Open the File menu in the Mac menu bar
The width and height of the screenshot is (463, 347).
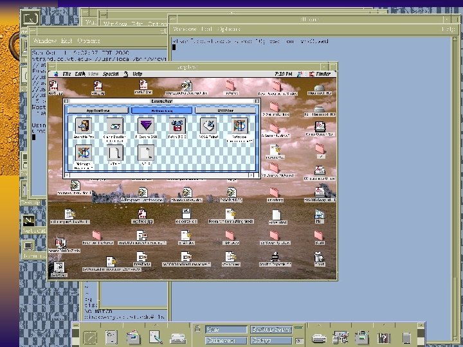pos(67,74)
